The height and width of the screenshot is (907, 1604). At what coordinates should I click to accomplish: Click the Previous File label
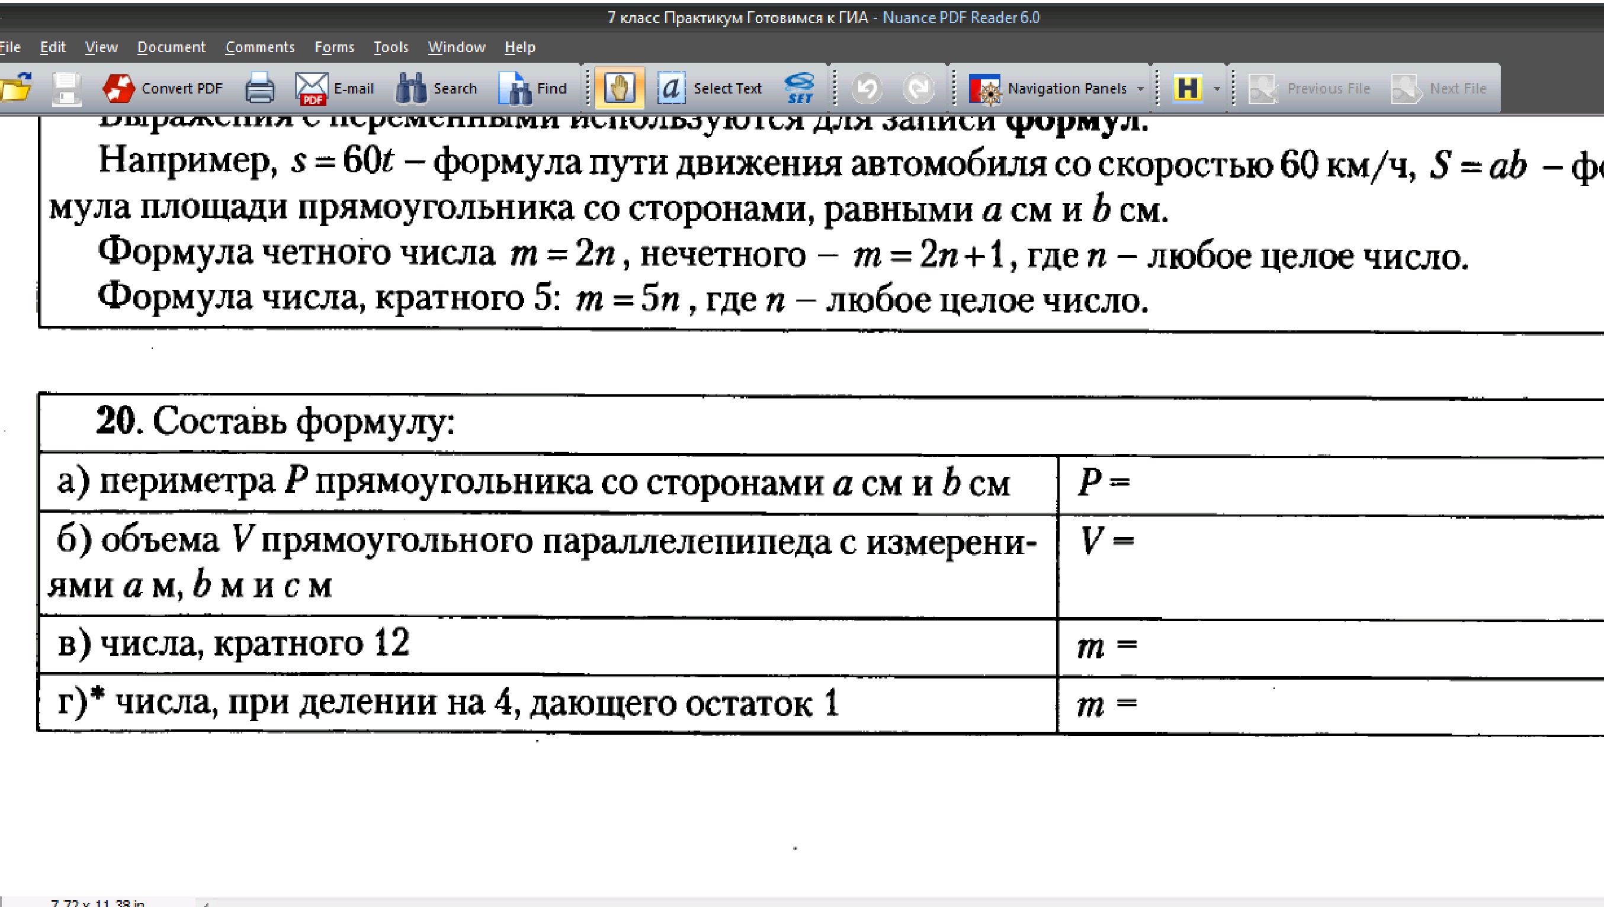click(1329, 88)
